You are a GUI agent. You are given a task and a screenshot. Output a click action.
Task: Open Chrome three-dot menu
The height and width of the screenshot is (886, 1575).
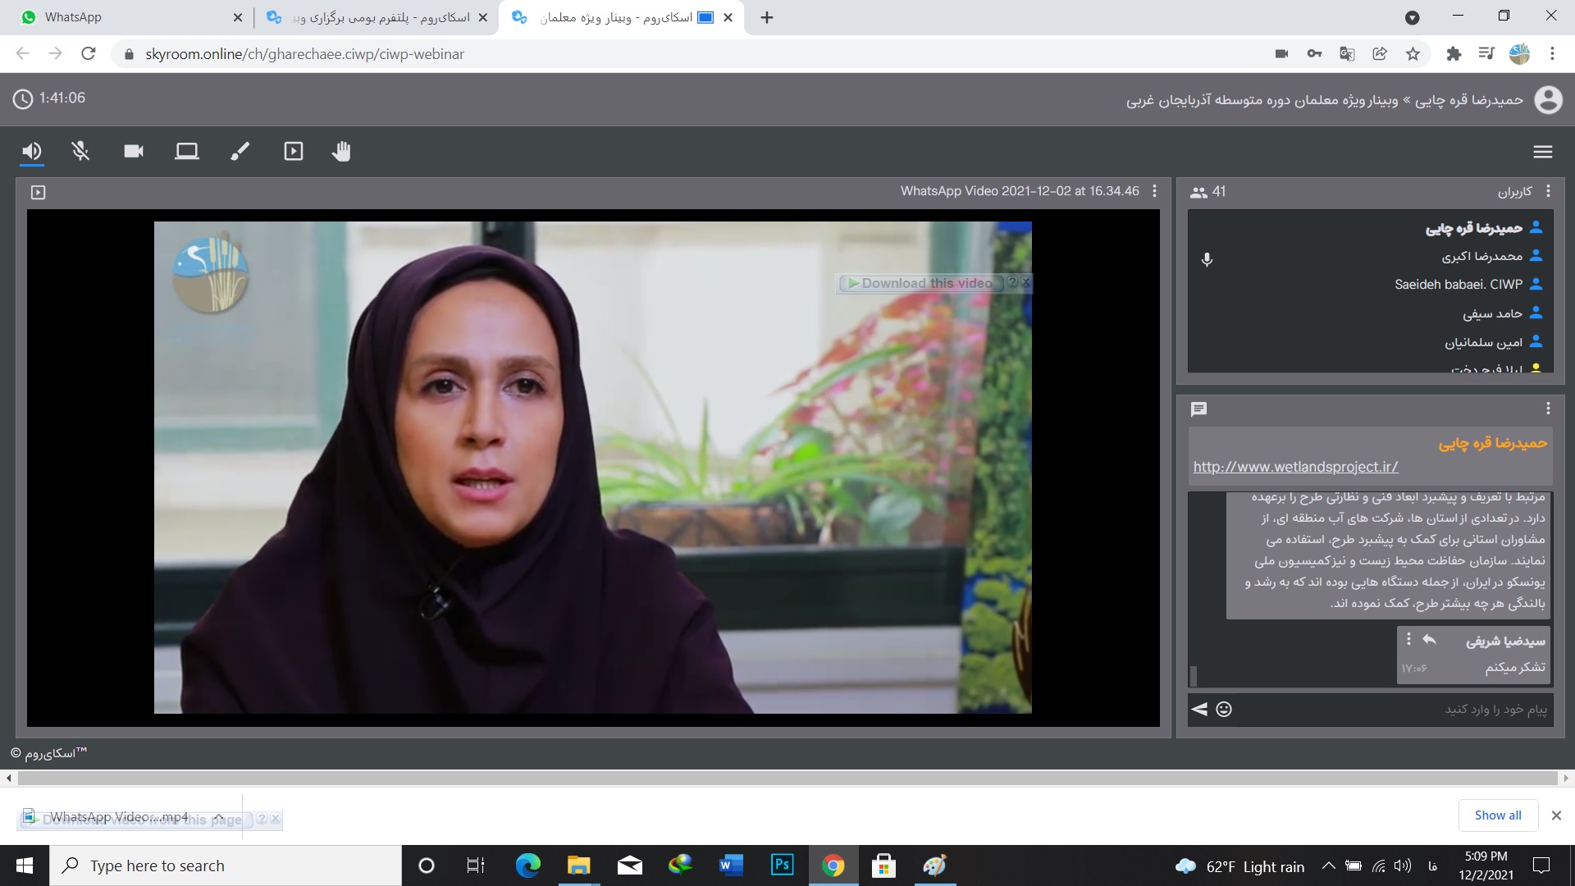pyautogui.click(x=1552, y=54)
